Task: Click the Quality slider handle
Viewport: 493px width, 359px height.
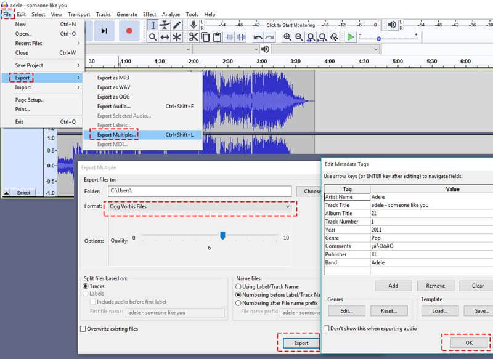Action: tap(223, 235)
